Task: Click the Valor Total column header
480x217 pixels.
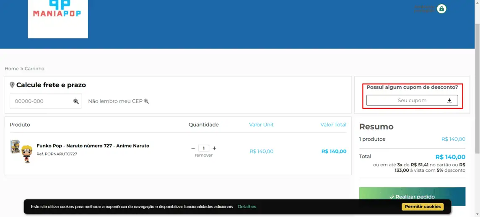Action: click(x=333, y=124)
